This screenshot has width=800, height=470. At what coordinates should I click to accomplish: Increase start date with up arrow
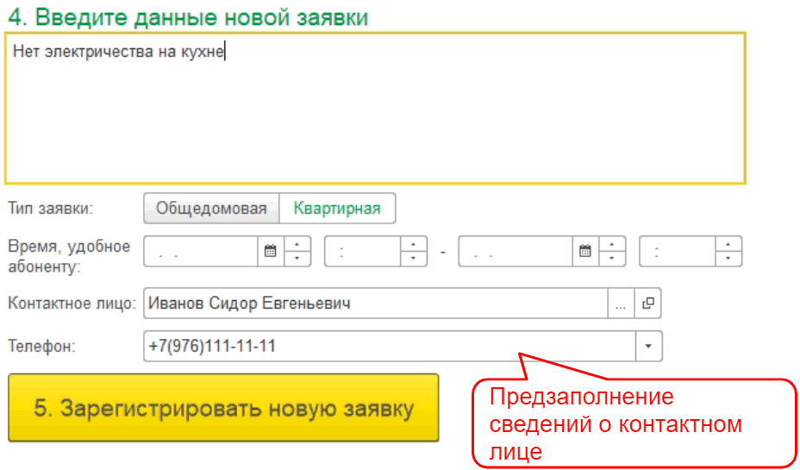pyautogui.click(x=297, y=244)
